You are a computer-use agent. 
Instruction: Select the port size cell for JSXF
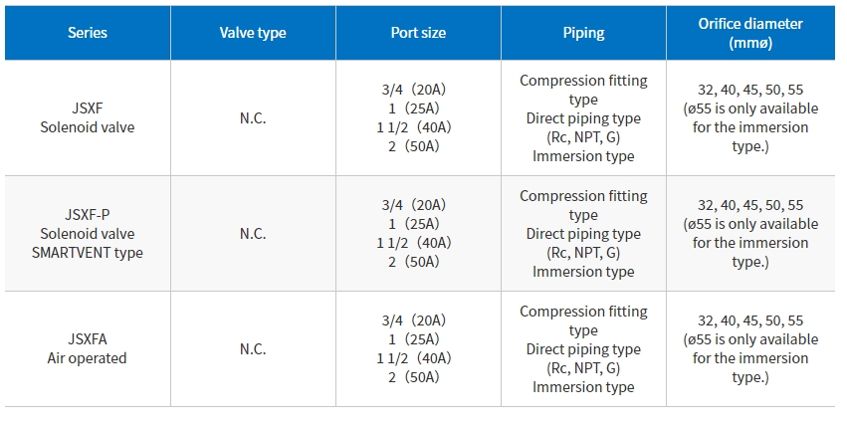click(x=418, y=117)
